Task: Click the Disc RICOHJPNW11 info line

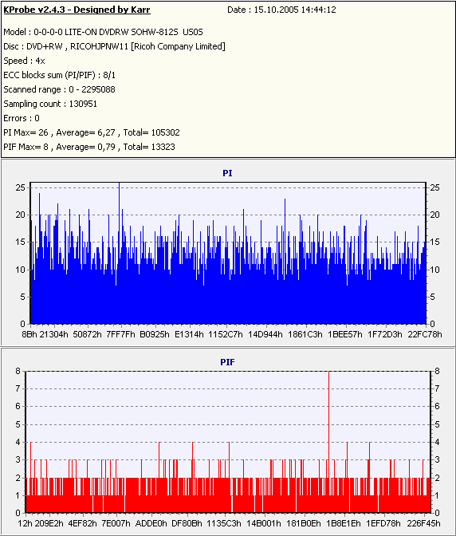Action: [x=115, y=46]
